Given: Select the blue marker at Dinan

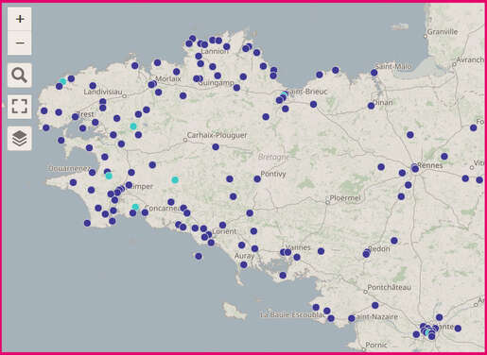Looking at the screenshot, I should 371,106.
